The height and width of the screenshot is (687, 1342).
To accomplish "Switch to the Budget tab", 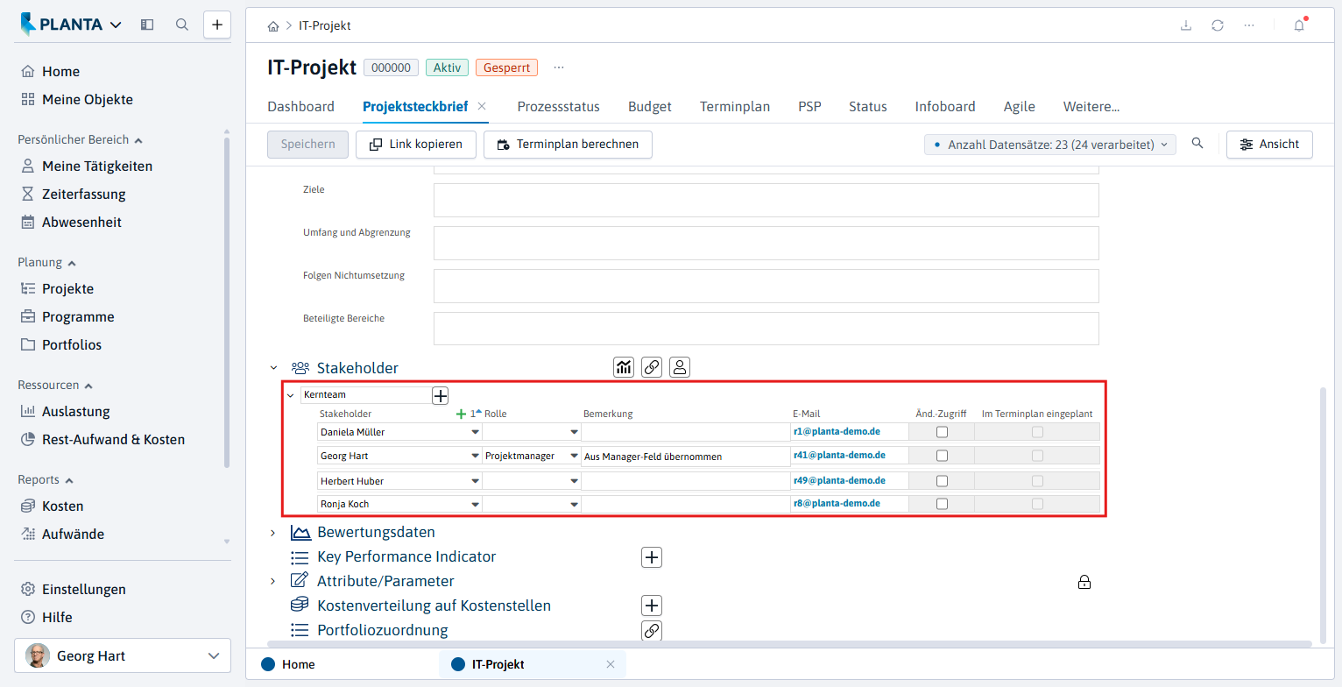I will coord(650,106).
